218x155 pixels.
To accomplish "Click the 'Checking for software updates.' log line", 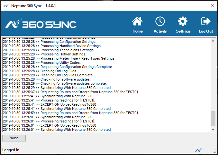I will click(65, 79).
